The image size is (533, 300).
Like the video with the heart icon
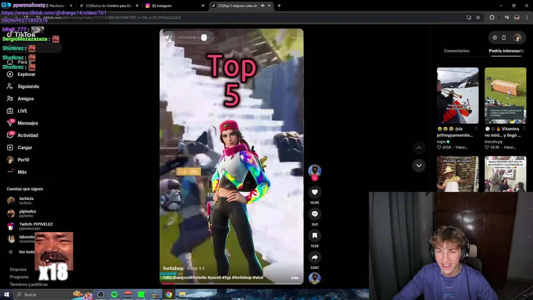[x=315, y=192]
